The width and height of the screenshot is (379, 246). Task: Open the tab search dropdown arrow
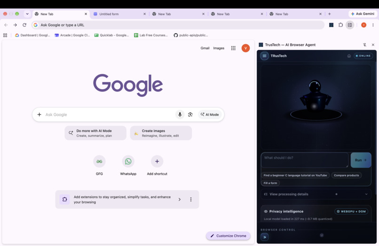click(27, 14)
